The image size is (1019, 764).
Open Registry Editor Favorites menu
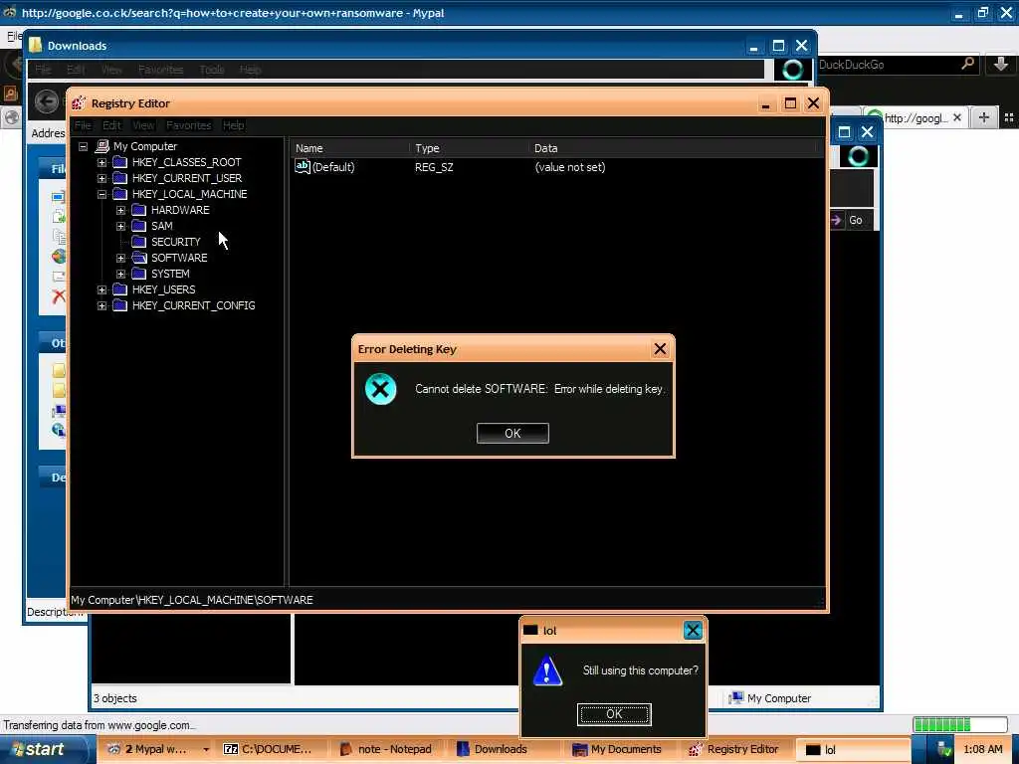(188, 125)
